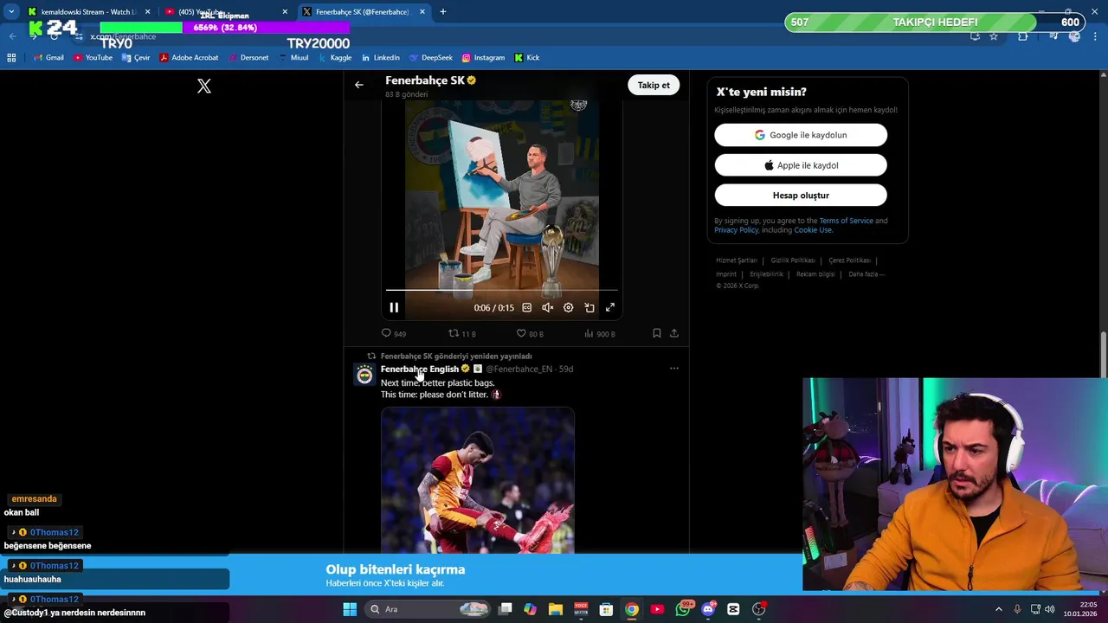1108x623 pixels.
Task: Open Gizlilik Politikası footer link
Action: click(x=793, y=260)
